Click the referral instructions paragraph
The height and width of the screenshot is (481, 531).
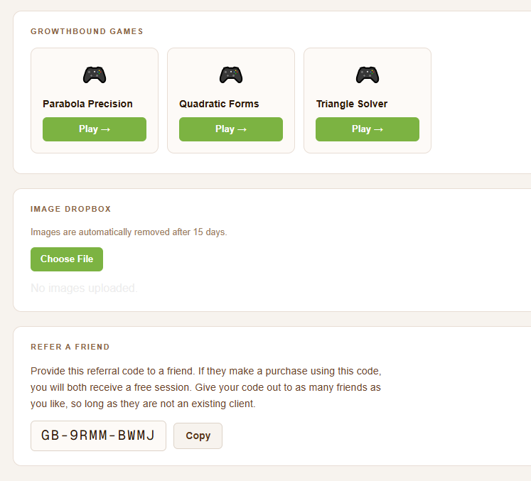tap(206, 388)
